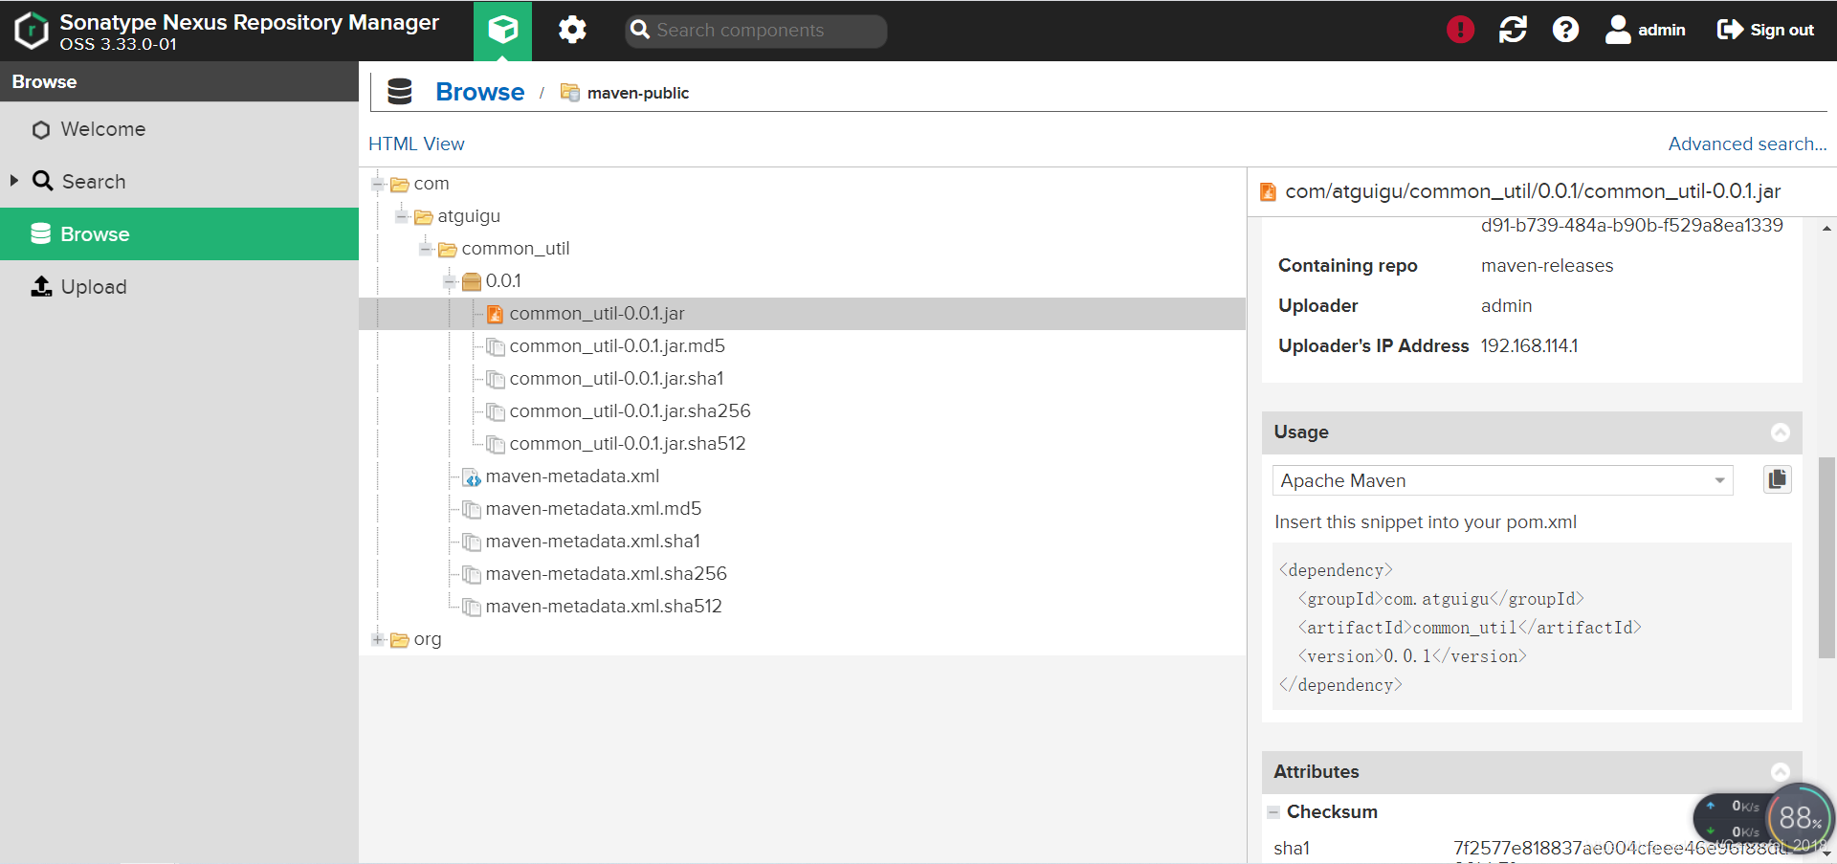Collapse the Checksum group

[1273, 812]
